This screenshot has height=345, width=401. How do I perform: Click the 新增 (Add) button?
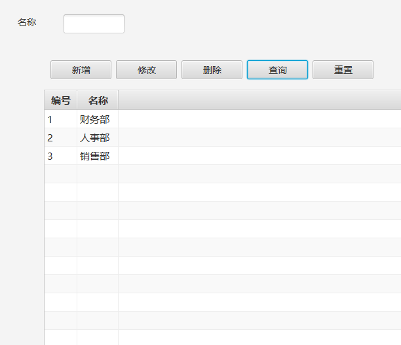pos(81,70)
